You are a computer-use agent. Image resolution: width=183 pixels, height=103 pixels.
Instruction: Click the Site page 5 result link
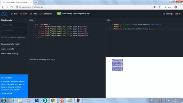pos(118,70)
